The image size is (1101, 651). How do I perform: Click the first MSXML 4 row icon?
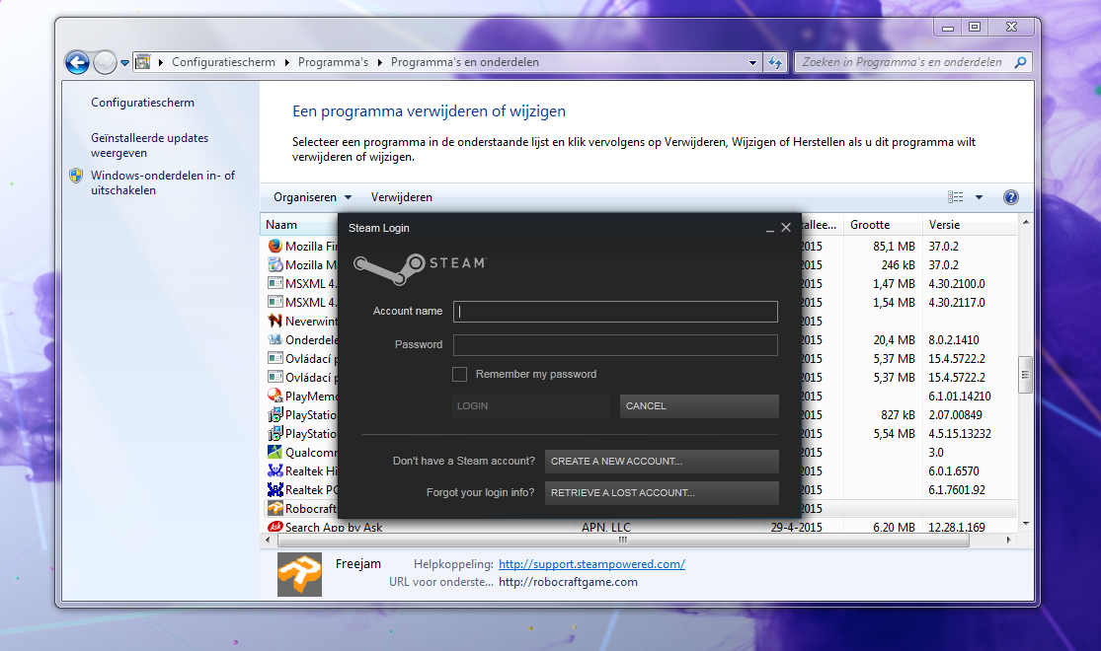[x=275, y=283]
